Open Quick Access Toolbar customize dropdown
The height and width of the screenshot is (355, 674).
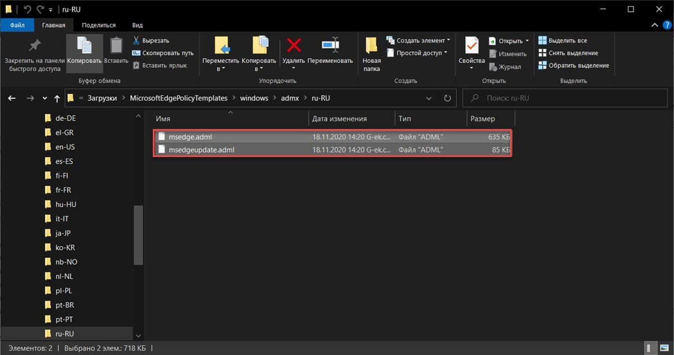[x=51, y=10]
